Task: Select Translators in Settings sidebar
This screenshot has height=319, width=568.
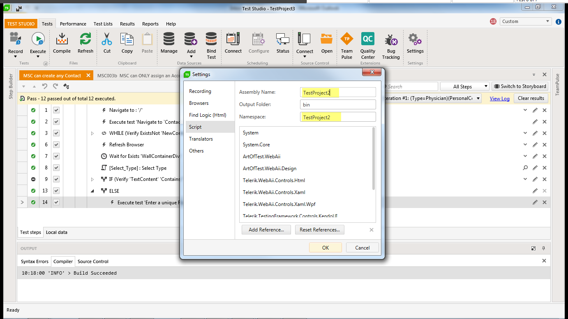Action: coord(201,139)
